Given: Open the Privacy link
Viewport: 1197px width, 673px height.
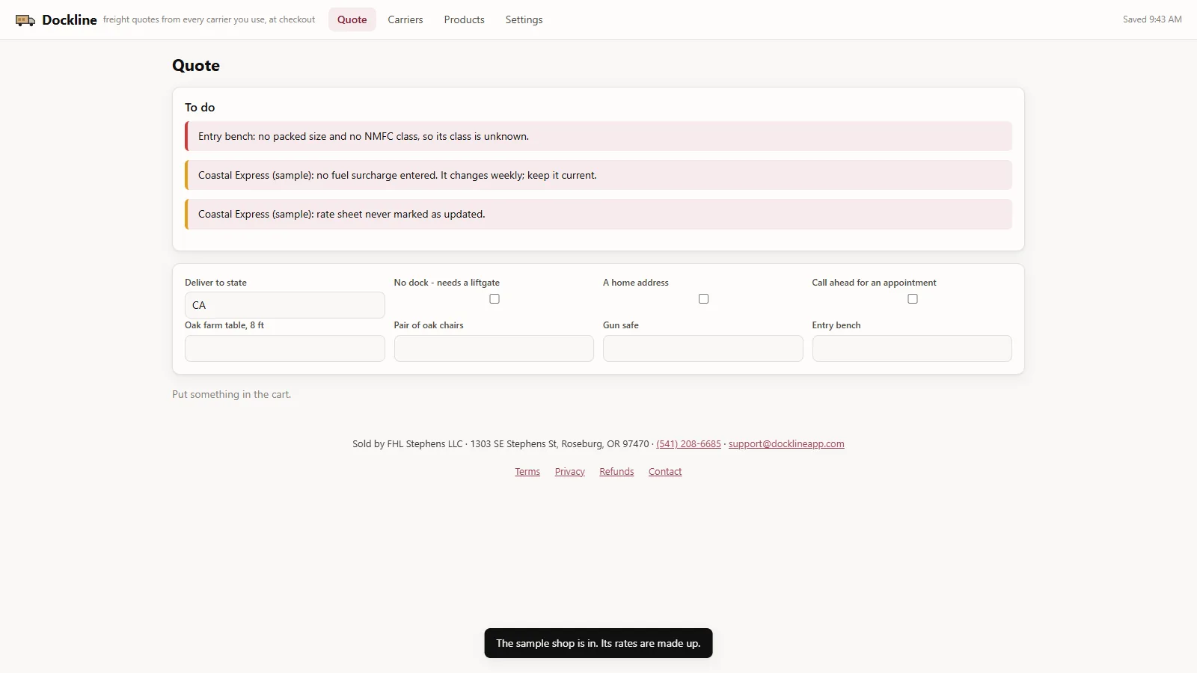Looking at the screenshot, I should click(x=570, y=472).
